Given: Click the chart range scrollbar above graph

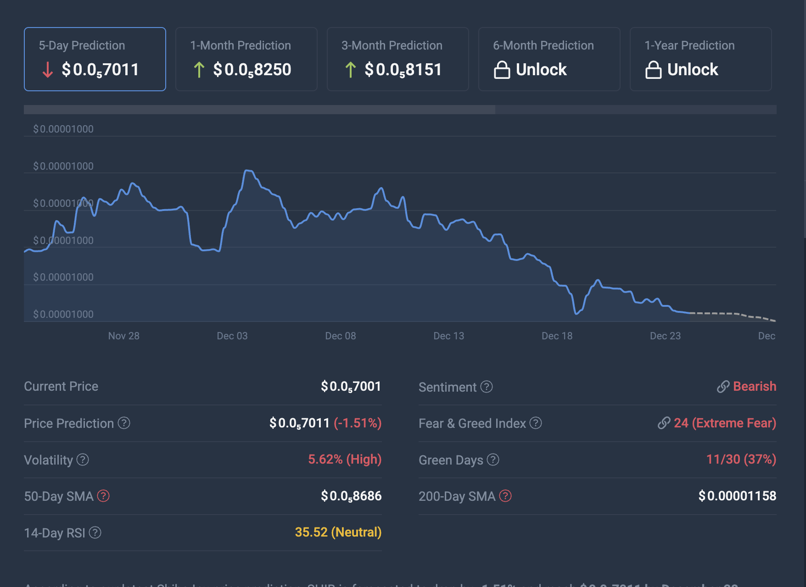Looking at the screenshot, I should (x=259, y=110).
